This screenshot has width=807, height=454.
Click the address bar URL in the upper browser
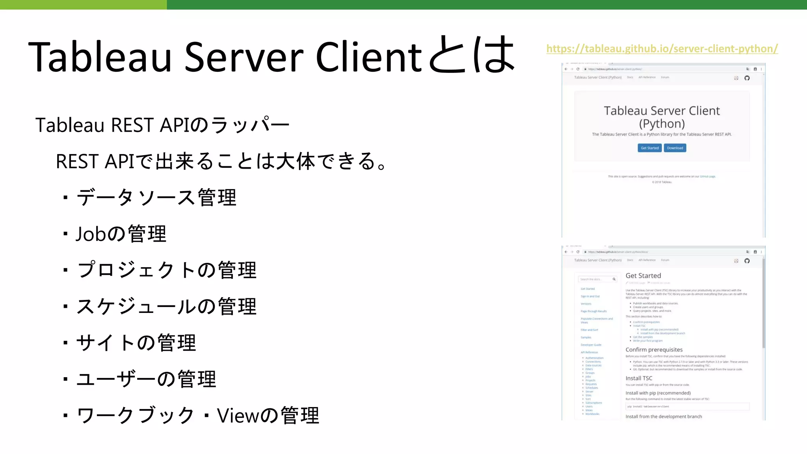615,69
